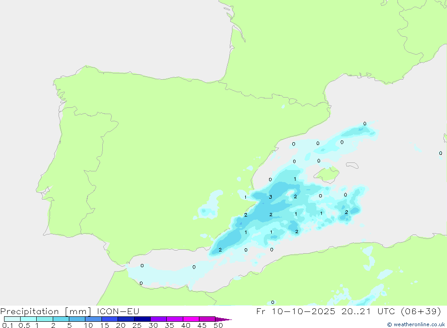Open the weatheronline.co.uk copyright link
Screen dimensions: 447x328
[x=416, y=324]
